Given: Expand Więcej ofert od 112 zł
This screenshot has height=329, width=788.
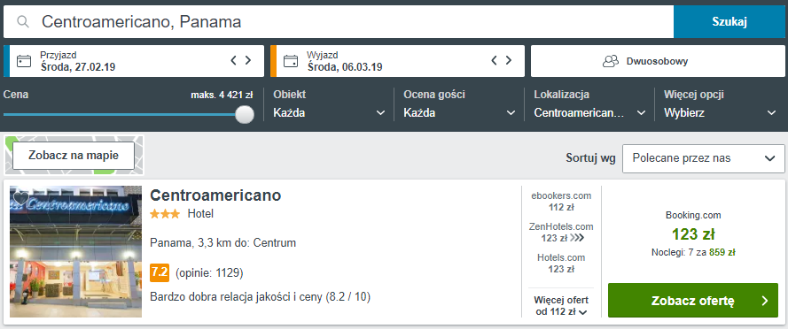Looking at the screenshot, I should pos(561,306).
